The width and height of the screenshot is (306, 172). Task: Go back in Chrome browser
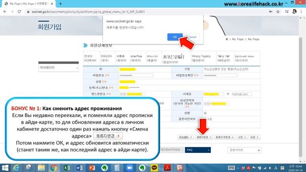pos(5,11)
